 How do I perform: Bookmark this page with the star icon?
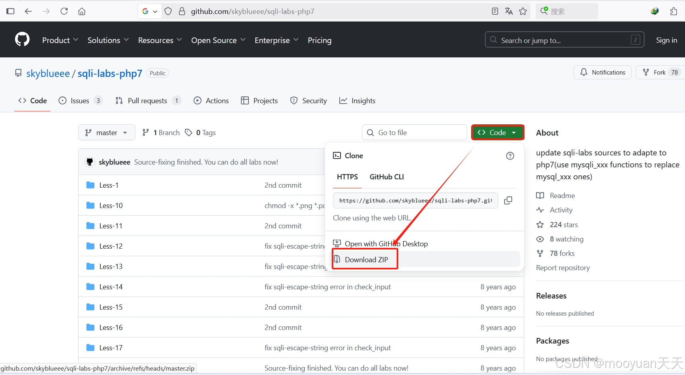523,11
